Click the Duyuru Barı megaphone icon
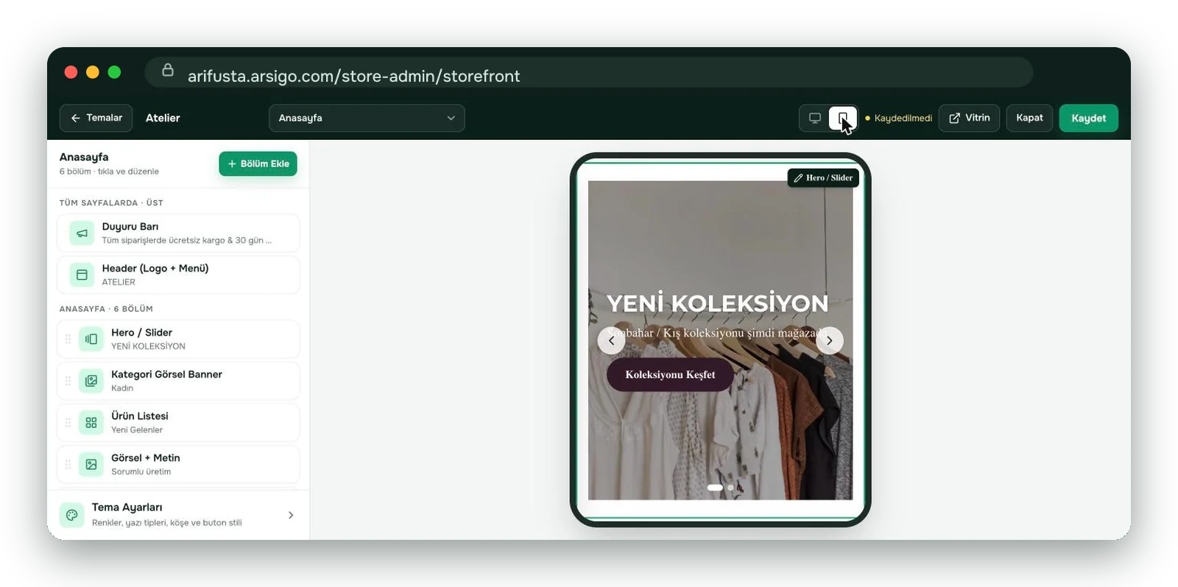Viewport: 1178px width, 587px height. pyautogui.click(x=82, y=233)
